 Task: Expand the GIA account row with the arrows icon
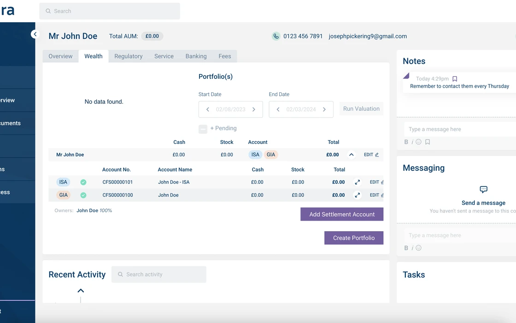(358, 195)
